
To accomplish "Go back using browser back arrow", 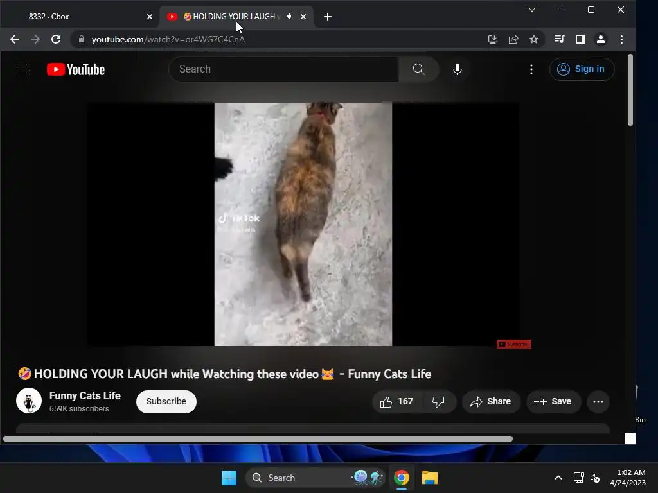I will click(x=15, y=39).
